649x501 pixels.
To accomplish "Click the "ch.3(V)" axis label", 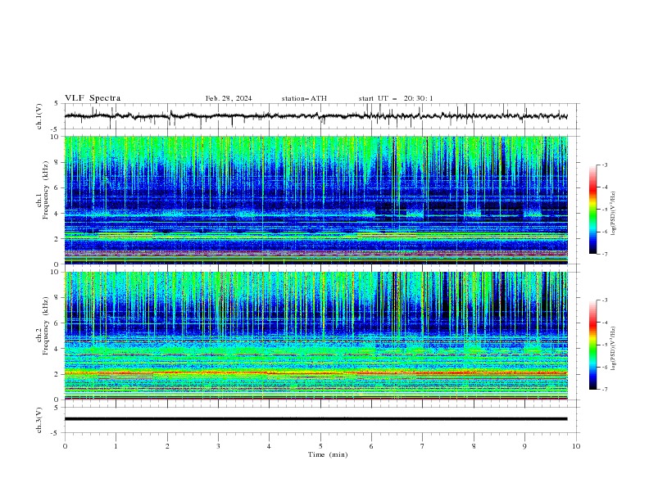I will coord(39,420).
